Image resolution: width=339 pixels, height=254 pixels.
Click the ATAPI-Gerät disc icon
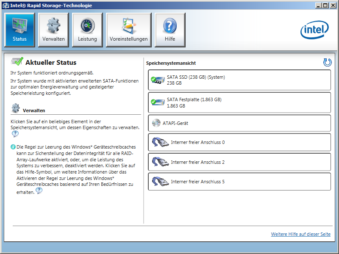pyautogui.click(x=156, y=123)
